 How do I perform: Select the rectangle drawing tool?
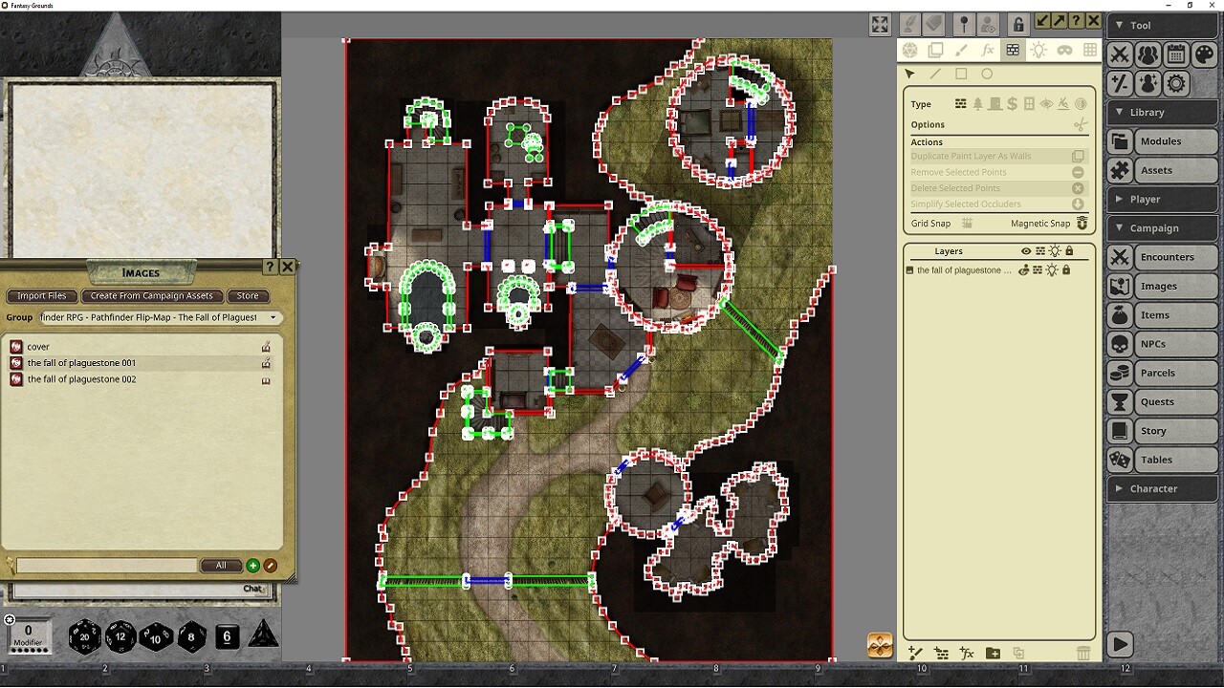tap(961, 75)
